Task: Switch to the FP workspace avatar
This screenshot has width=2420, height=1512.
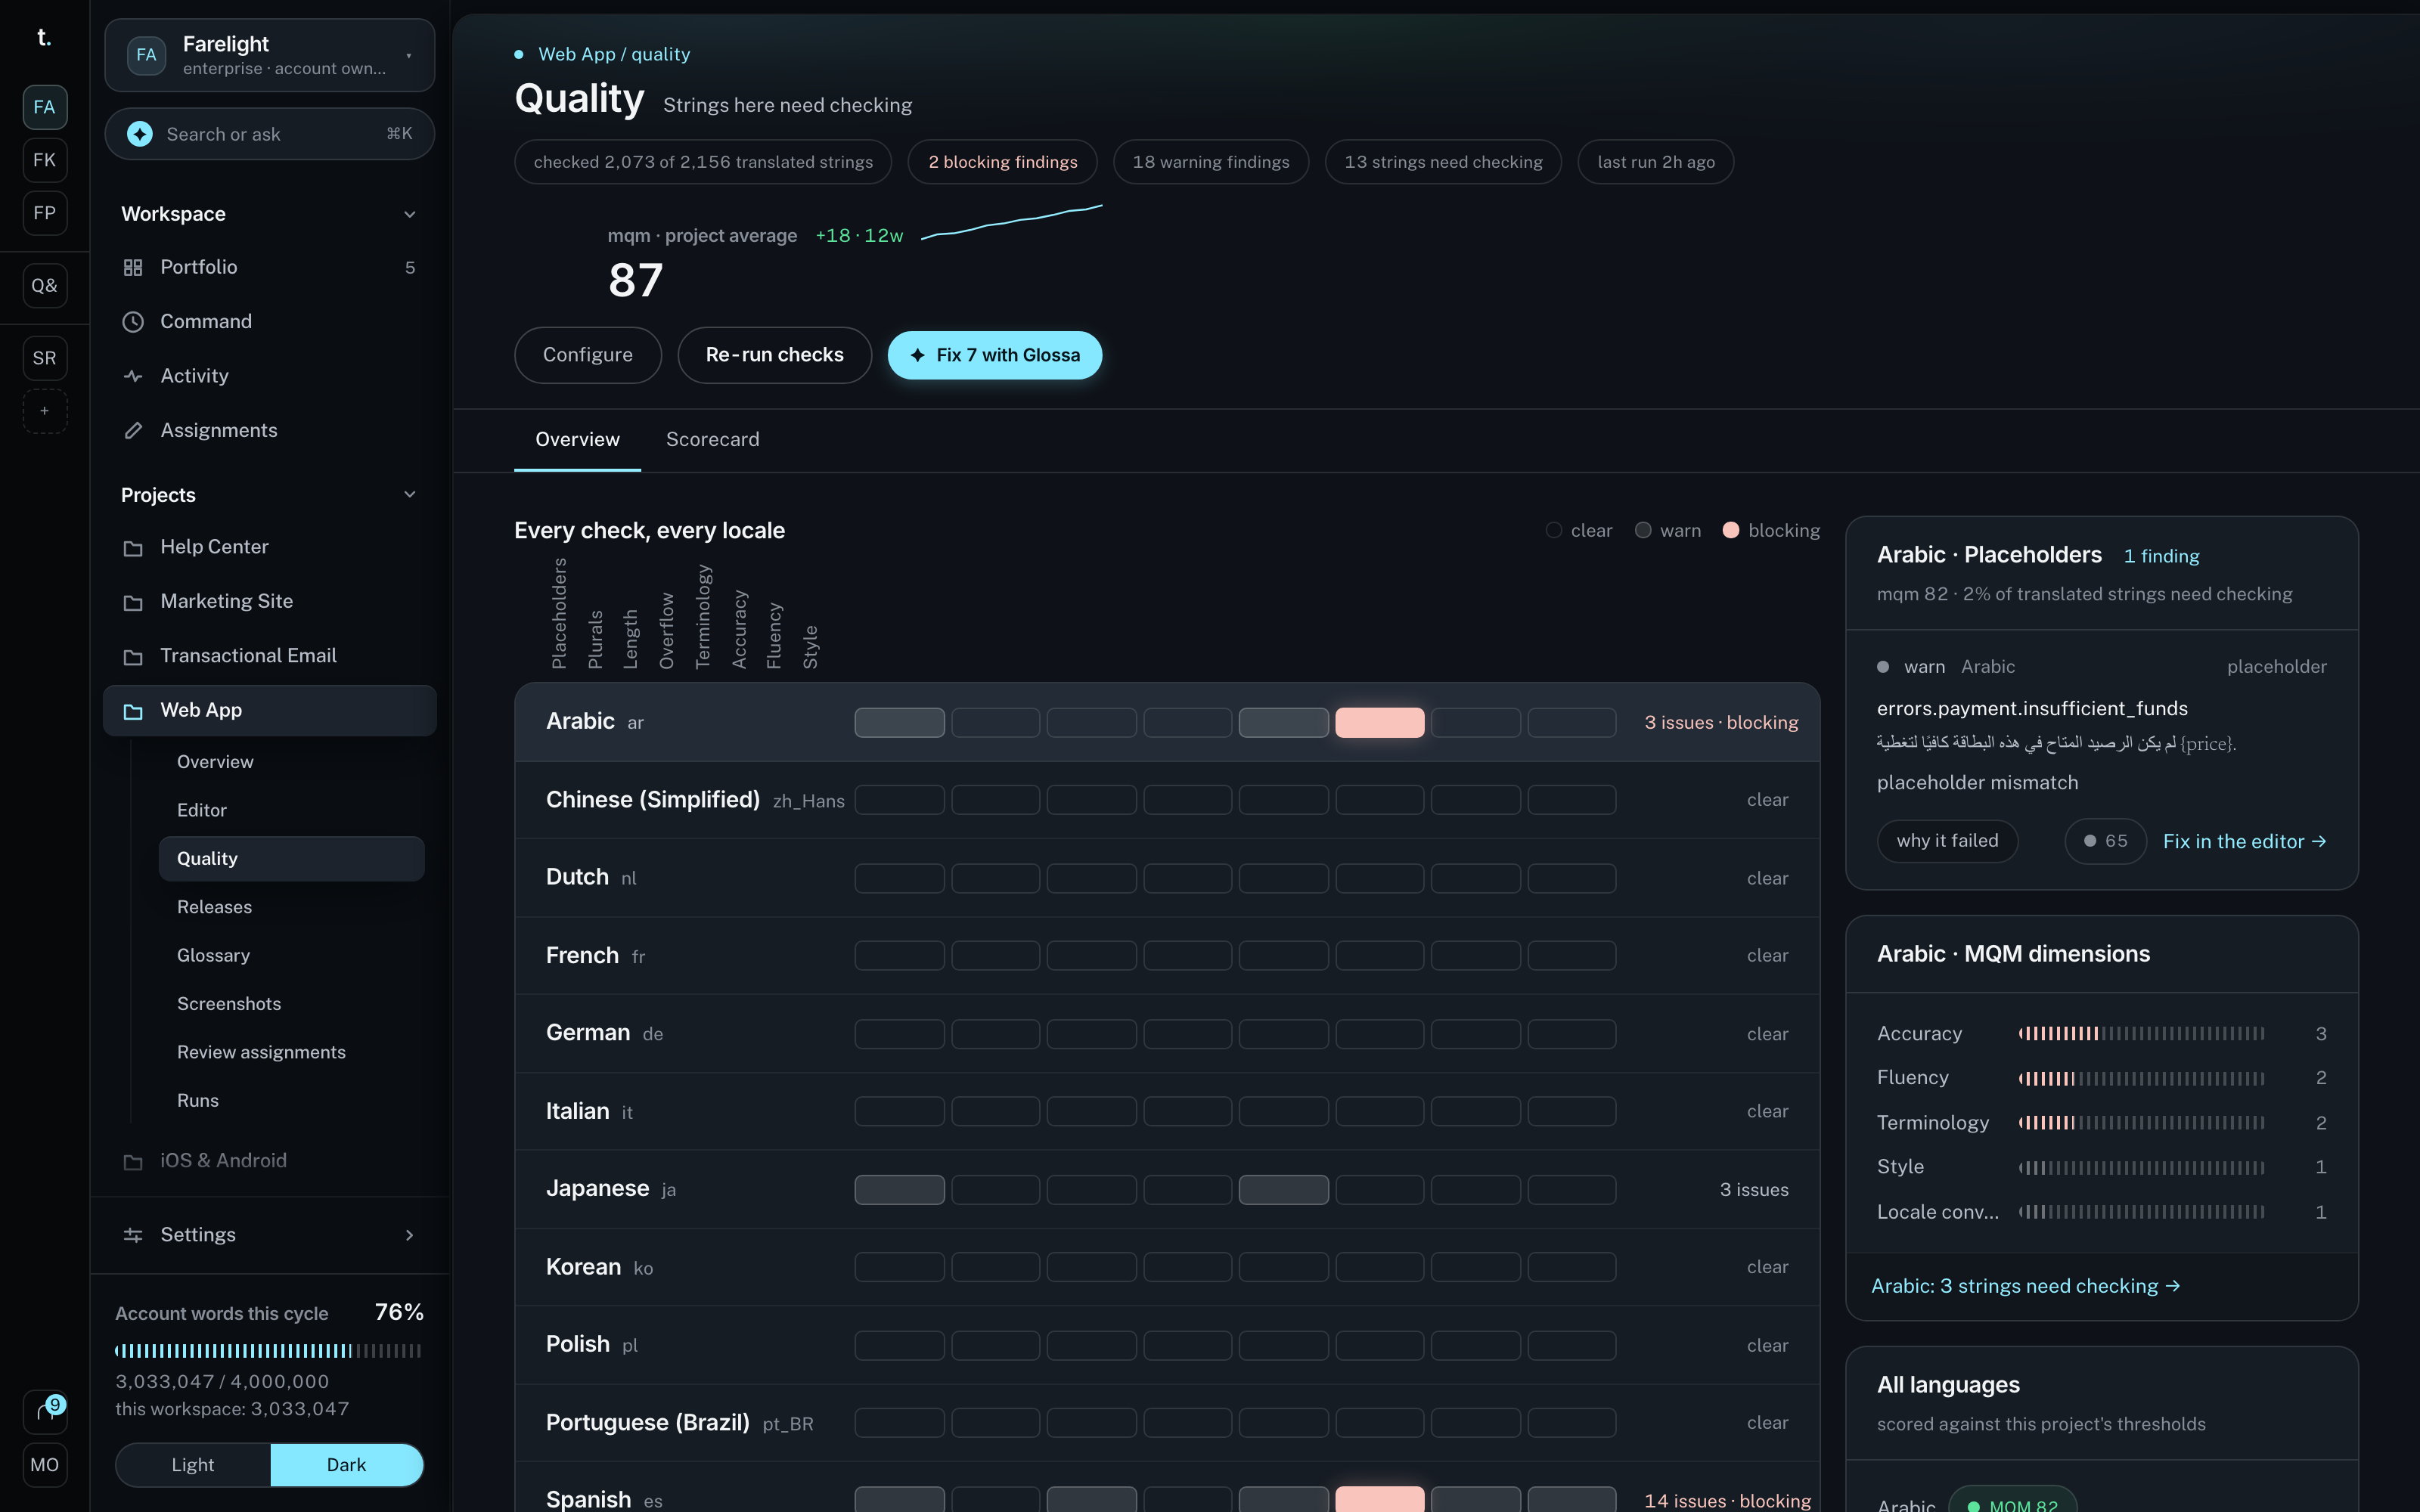Action: click(45, 213)
